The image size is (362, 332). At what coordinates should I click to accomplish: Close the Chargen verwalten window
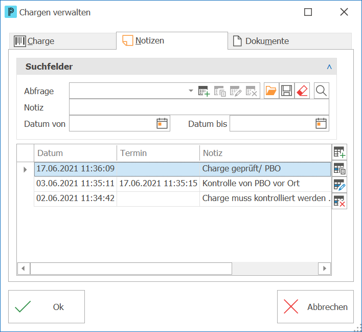coord(344,12)
